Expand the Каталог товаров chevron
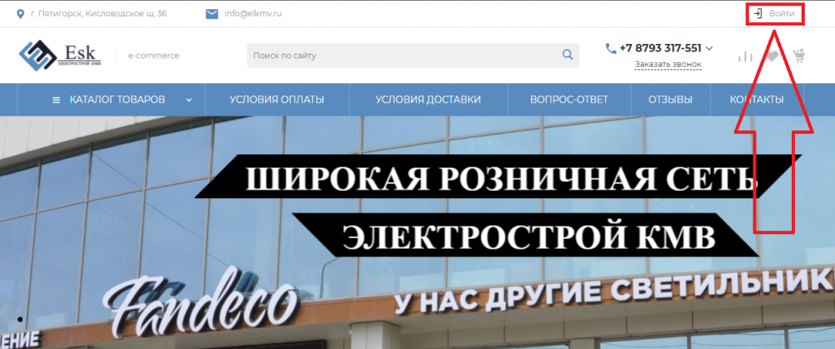 click(189, 99)
